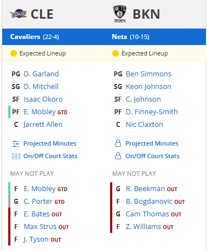Click the Nets On/Off Court Stats lock icon
The width and height of the screenshot is (207, 251).
[118, 156]
